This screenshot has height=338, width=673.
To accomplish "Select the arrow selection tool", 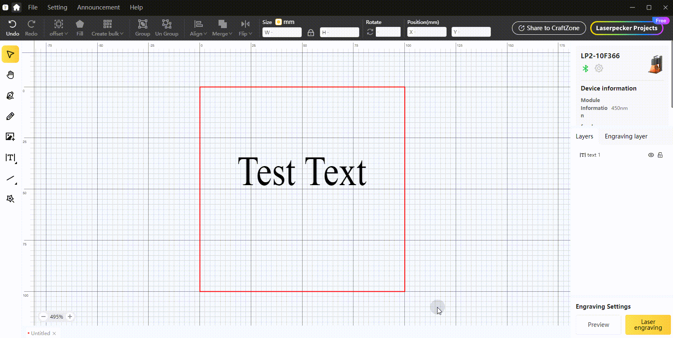I will click(10, 55).
